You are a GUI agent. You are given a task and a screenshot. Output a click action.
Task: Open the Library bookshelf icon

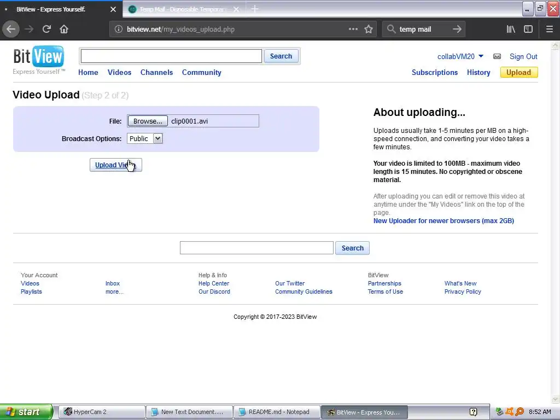pos(511,30)
